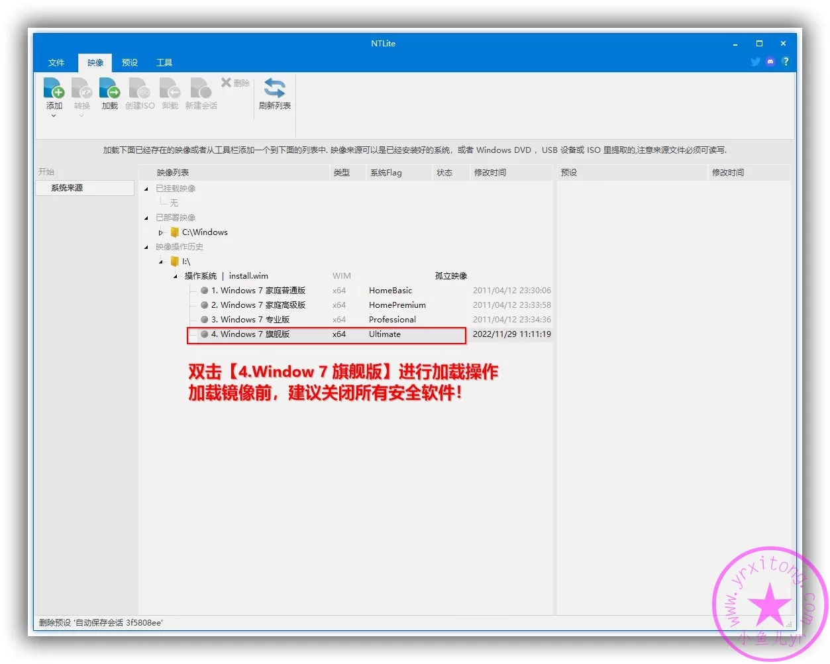The height and width of the screenshot is (664, 830).
Task: Click the 删除 (Delete) X icon
Action: [x=226, y=82]
